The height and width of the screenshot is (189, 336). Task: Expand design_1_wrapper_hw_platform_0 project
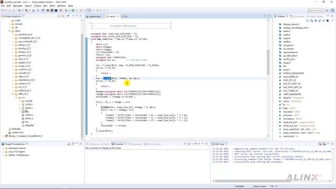point(3,136)
